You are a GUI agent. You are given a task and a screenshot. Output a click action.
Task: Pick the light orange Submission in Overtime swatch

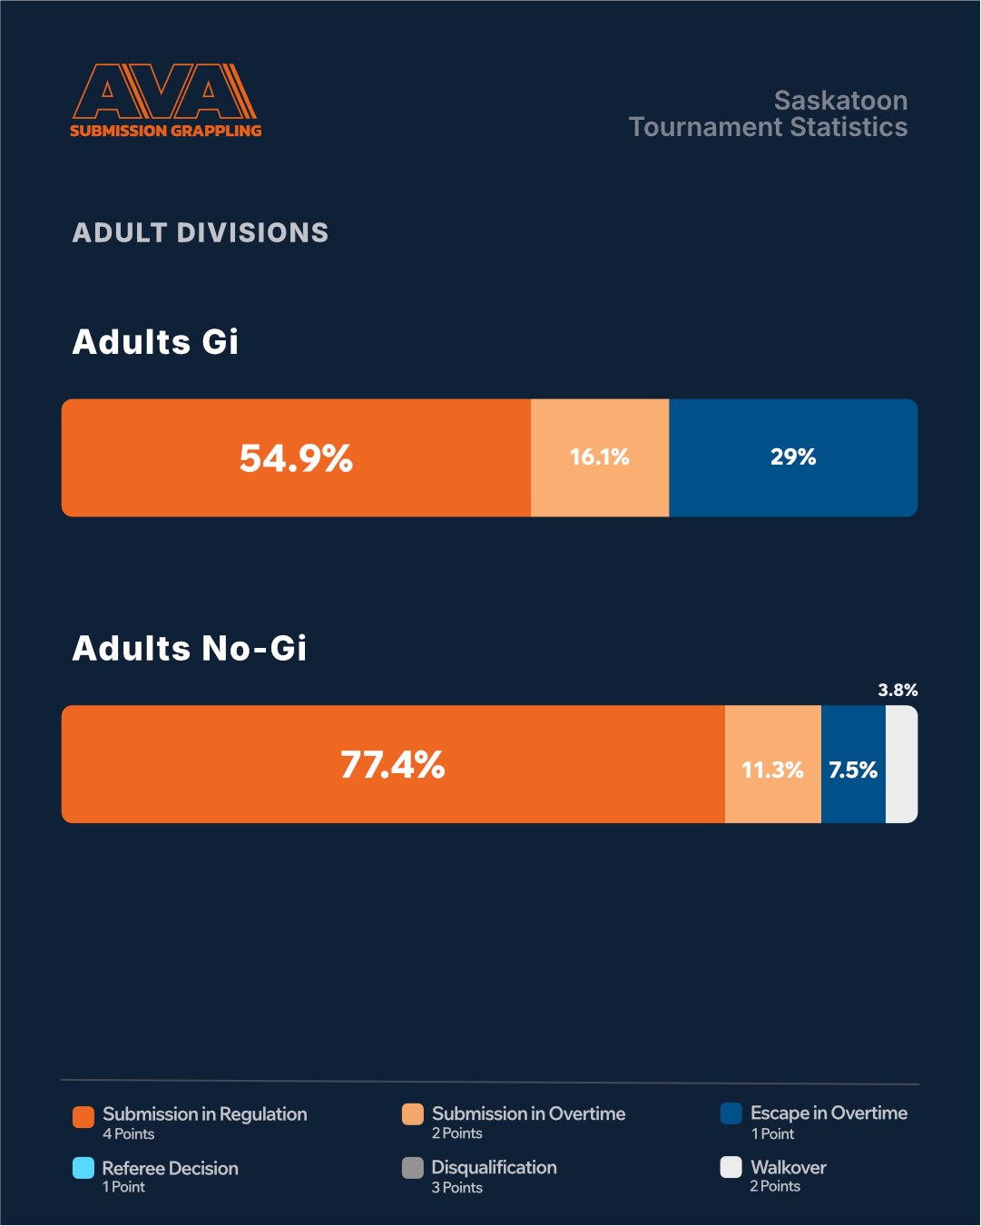pyautogui.click(x=413, y=1114)
